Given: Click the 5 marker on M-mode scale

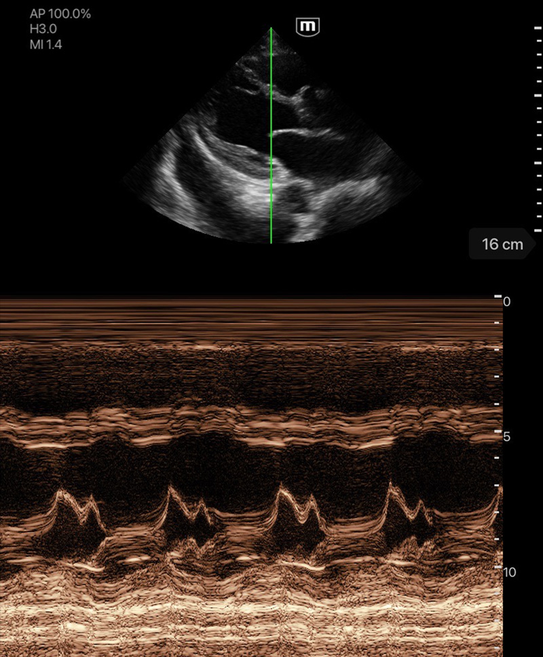Looking at the screenshot, I should pyautogui.click(x=506, y=437).
